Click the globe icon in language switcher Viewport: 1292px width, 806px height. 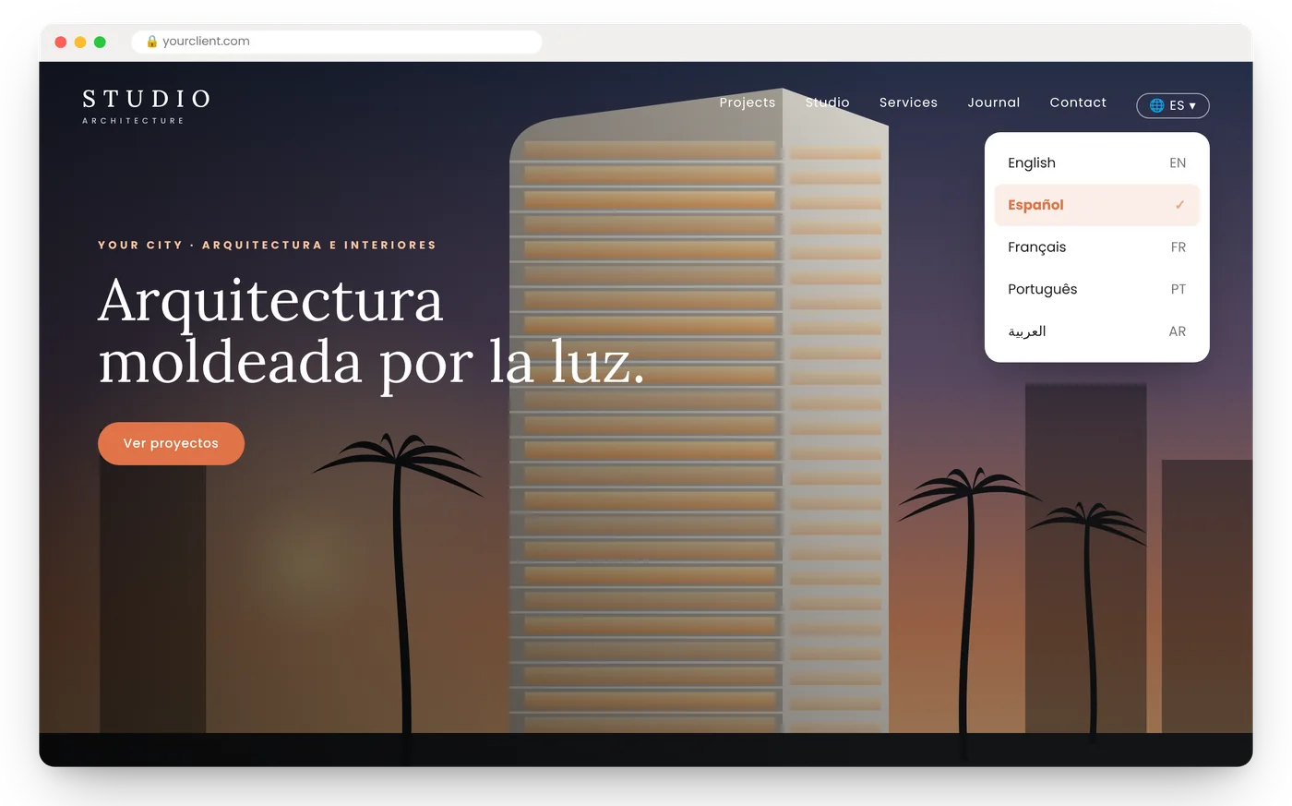(x=1156, y=105)
